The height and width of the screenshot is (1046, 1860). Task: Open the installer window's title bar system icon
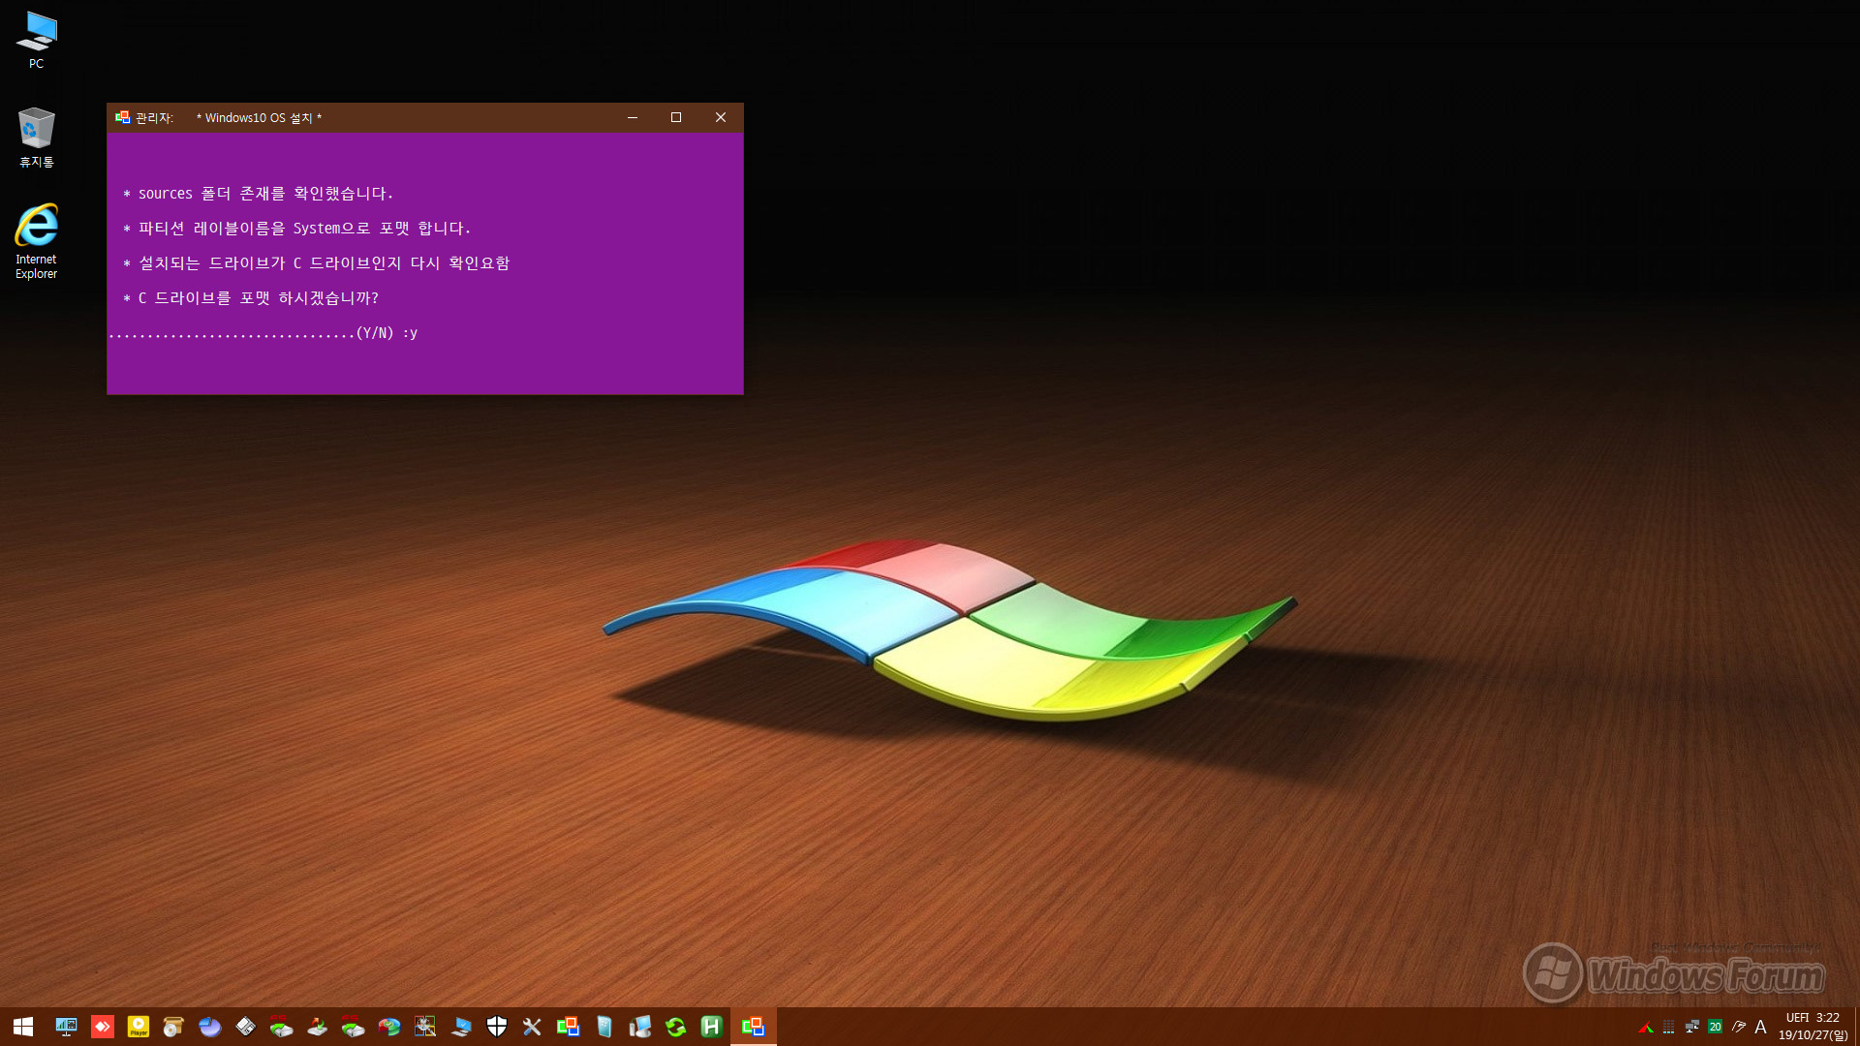[122, 117]
